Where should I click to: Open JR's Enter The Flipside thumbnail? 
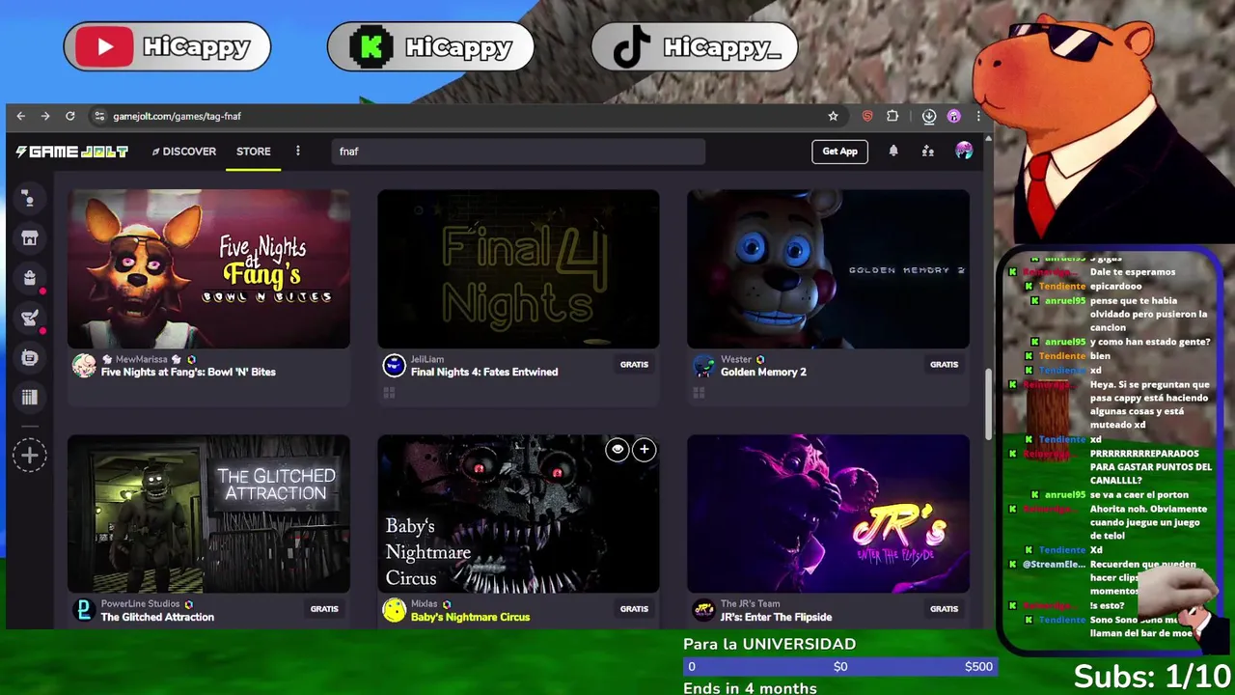[828, 514]
